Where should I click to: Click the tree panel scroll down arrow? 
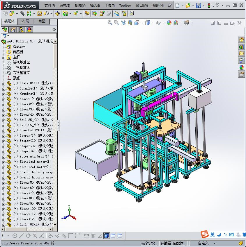click(55, 225)
